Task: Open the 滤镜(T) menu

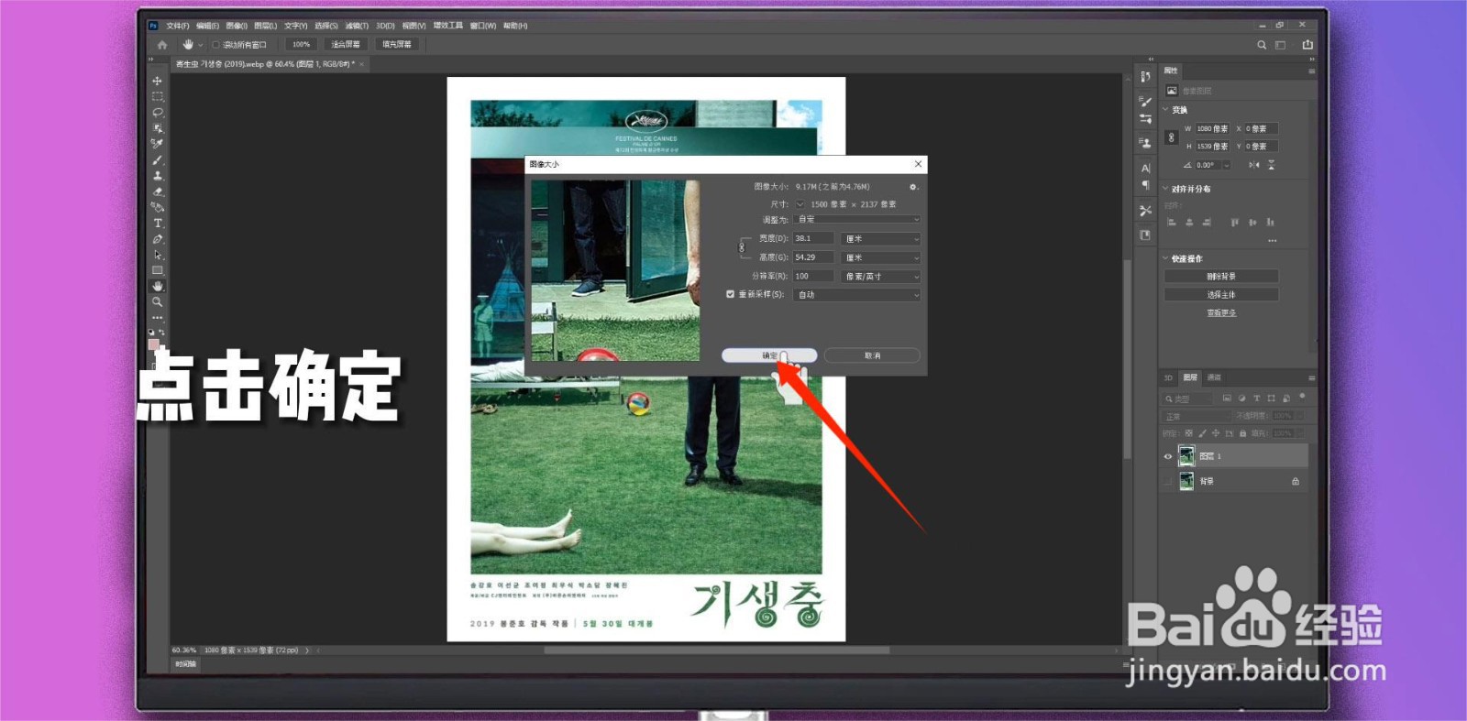Action: (357, 26)
